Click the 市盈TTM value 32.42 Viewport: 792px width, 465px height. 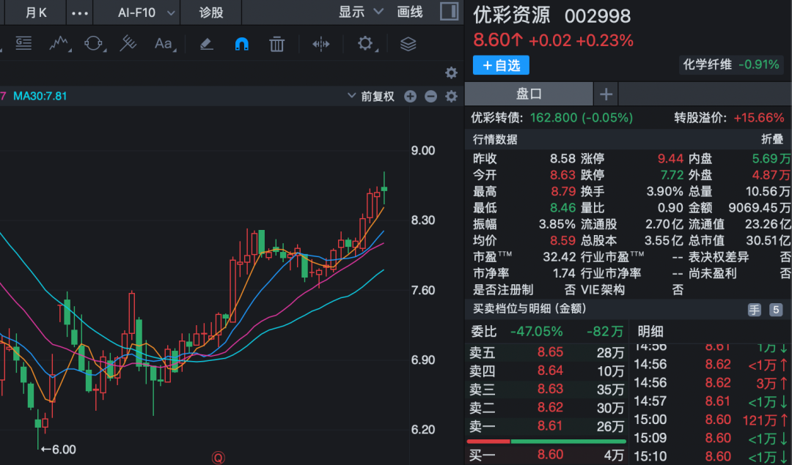(559, 257)
